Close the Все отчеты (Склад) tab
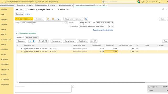 click(33, 5)
